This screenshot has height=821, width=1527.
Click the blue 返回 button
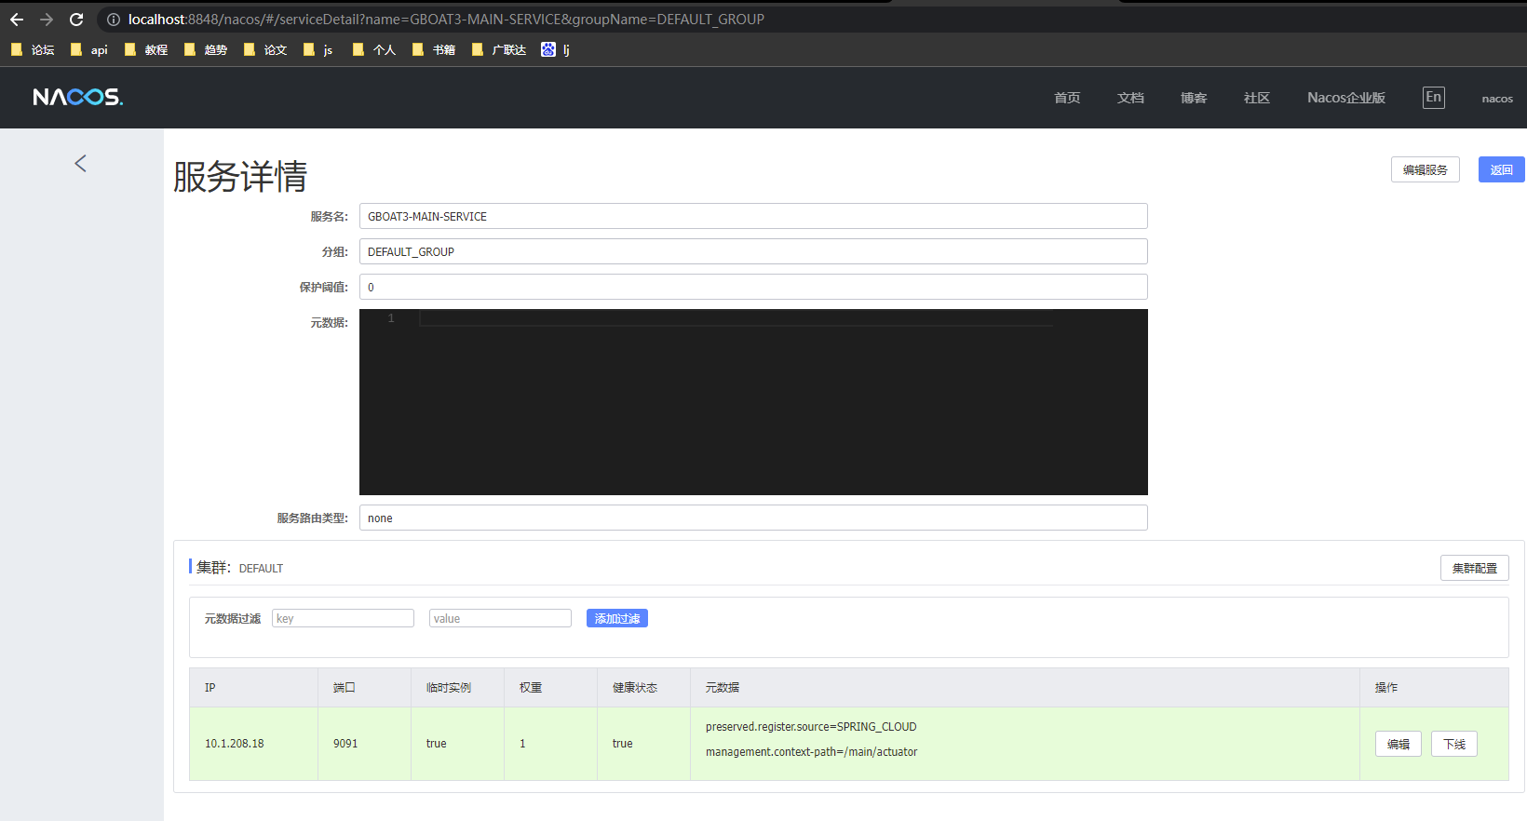[x=1502, y=169]
